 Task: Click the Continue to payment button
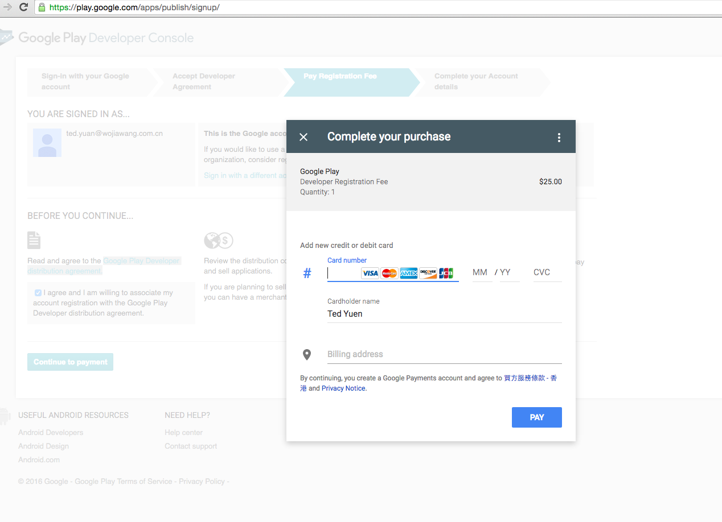(x=70, y=362)
